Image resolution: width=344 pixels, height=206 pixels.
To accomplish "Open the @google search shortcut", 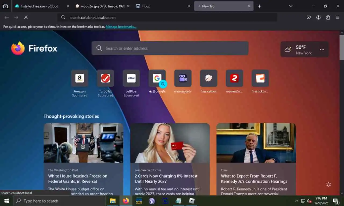I will tap(157, 78).
